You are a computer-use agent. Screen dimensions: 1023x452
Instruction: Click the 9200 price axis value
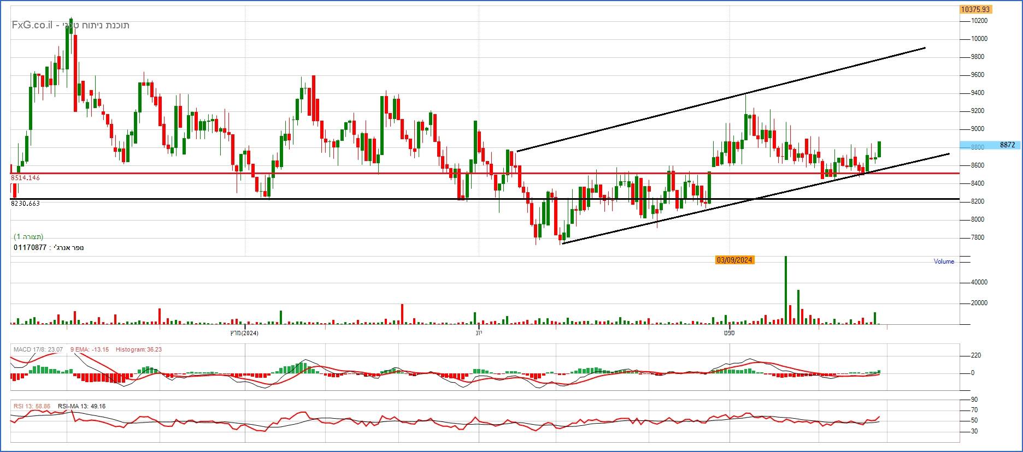pos(978,111)
